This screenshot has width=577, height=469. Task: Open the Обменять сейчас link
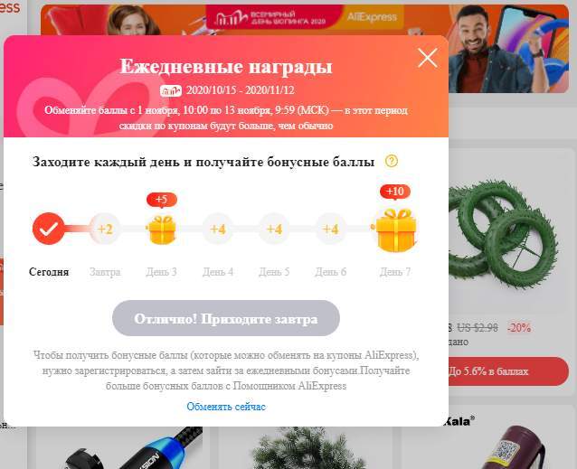(x=226, y=407)
